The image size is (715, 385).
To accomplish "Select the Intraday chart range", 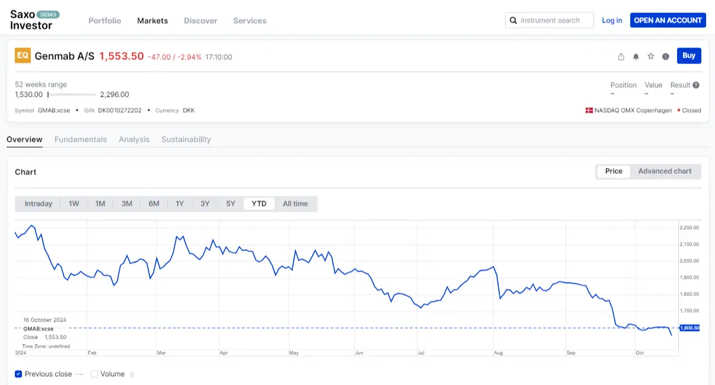I will [x=39, y=203].
